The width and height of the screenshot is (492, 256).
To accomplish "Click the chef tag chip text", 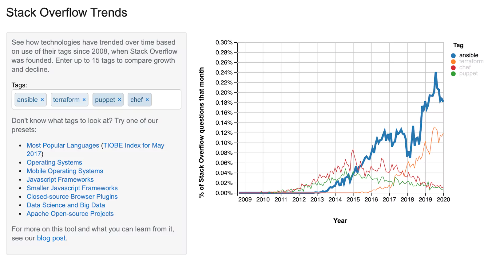I will pos(137,100).
